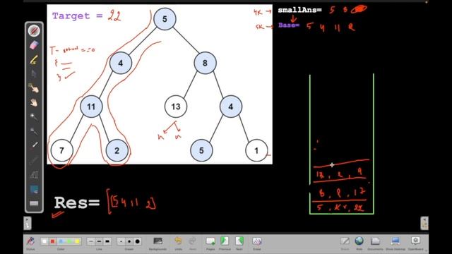Open the Erase options
This screenshot has width=452, height=254.
[257, 243]
